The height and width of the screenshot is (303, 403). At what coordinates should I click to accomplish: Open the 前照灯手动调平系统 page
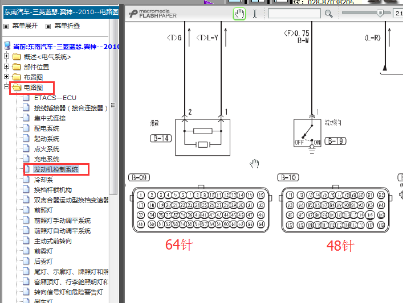(62, 221)
